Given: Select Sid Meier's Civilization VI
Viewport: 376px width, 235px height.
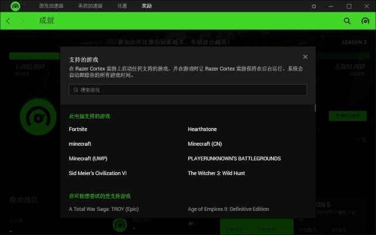Looking at the screenshot, I should coord(98,173).
